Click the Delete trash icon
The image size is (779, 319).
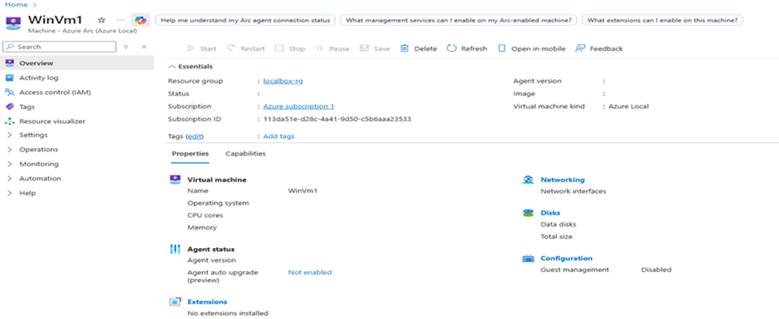pyautogui.click(x=404, y=49)
